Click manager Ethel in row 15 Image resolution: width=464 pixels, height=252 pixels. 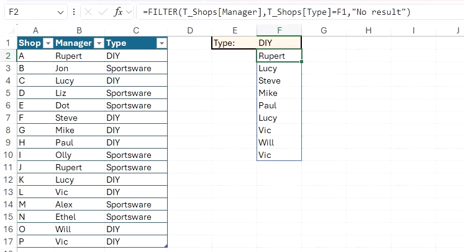(x=80, y=217)
